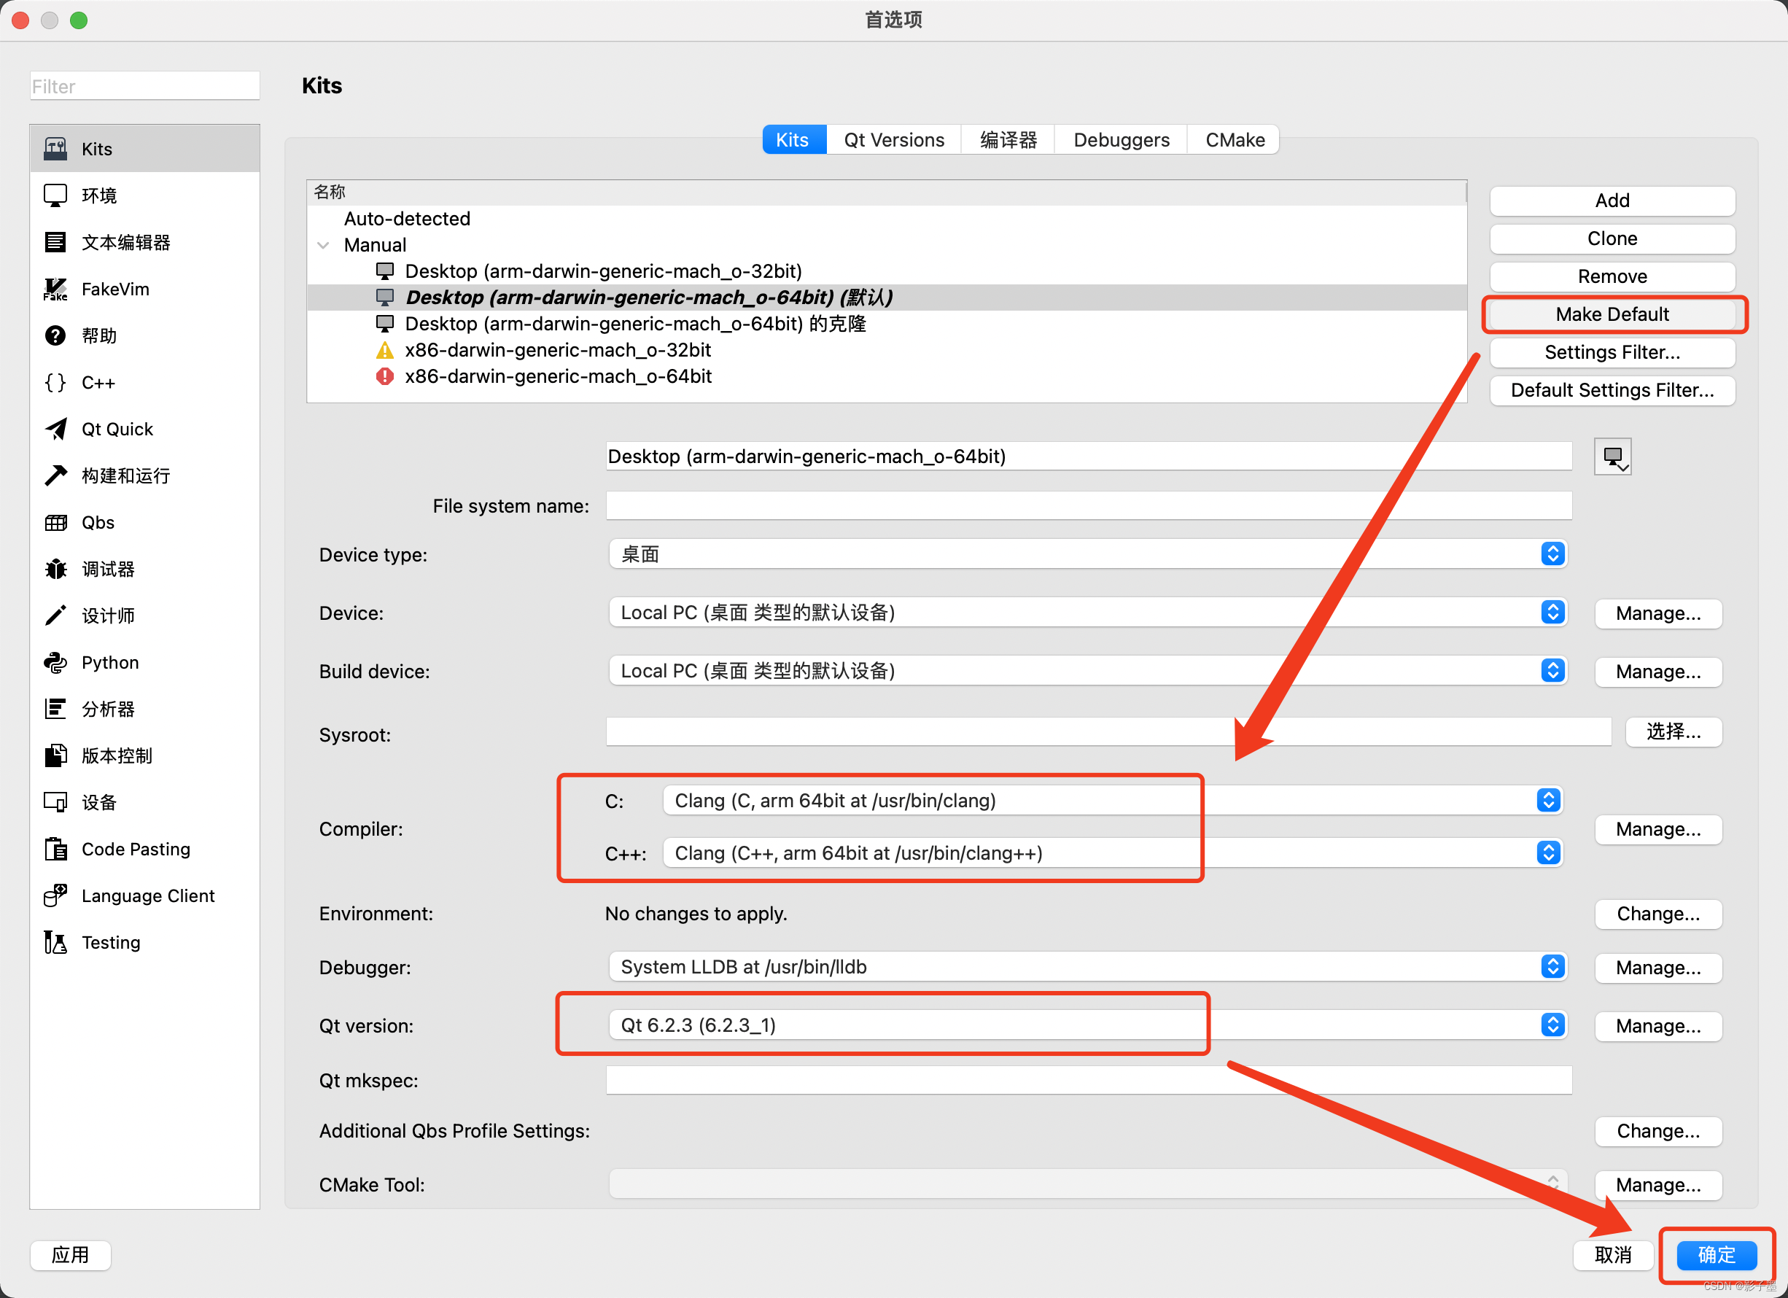
Task: Open the Python settings category icon
Action: pos(55,662)
